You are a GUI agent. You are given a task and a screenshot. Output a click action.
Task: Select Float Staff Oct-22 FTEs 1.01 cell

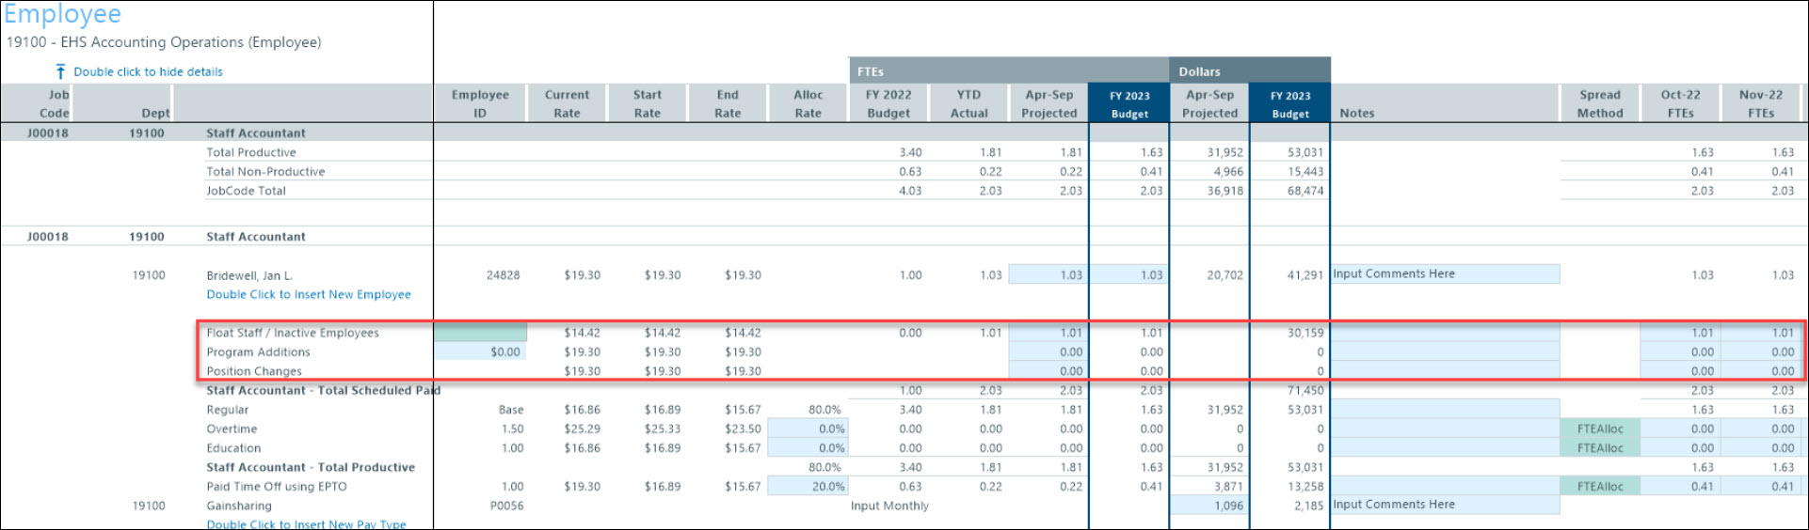[x=1680, y=333]
